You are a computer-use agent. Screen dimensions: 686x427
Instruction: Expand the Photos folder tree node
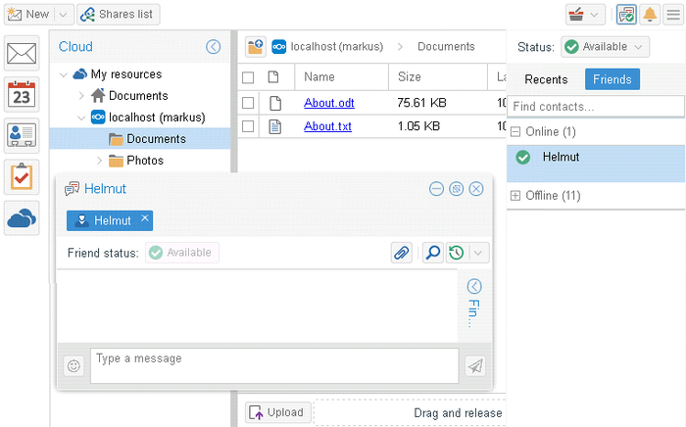tap(99, 161)
